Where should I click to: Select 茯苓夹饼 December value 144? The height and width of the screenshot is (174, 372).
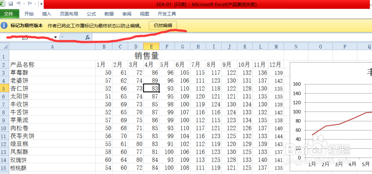[x=276, y=136]
